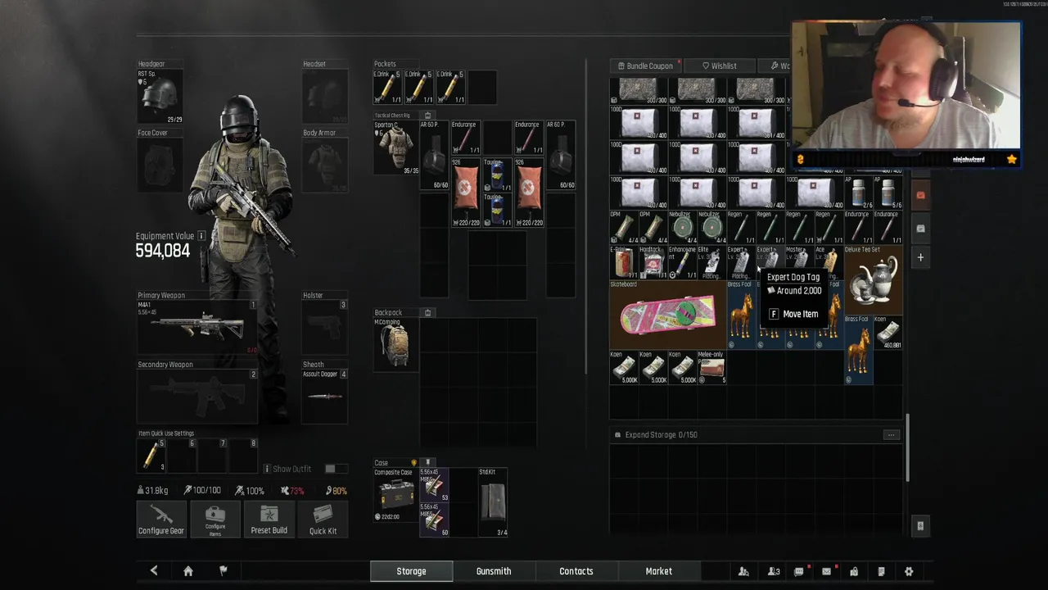Image resolution: width=1048 pixels, height=590 pixels.
Task: Add a new storage tab with plus
Action: (920, 257)
